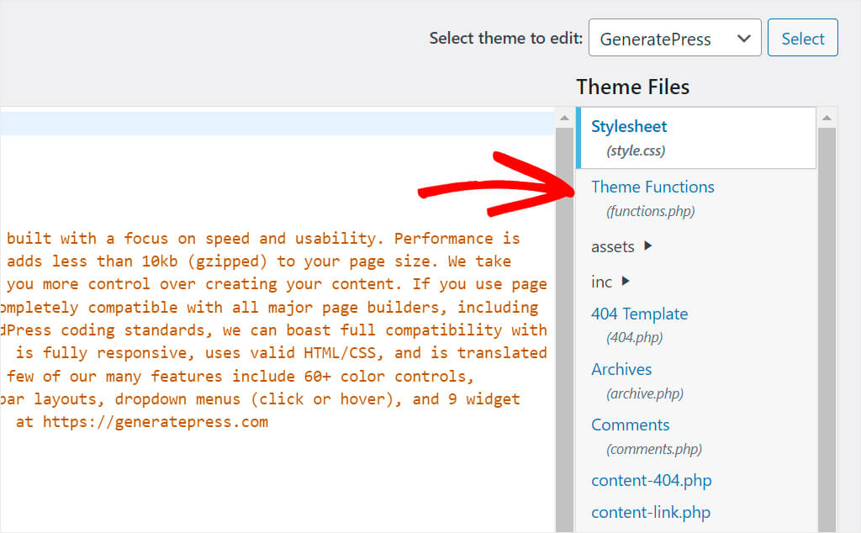Image resolution: width=861 pixels, height=533 pixels.
Task: Click the code editor scrollbar up arrow
Action: pyautogui.click(x=564, y=118)
